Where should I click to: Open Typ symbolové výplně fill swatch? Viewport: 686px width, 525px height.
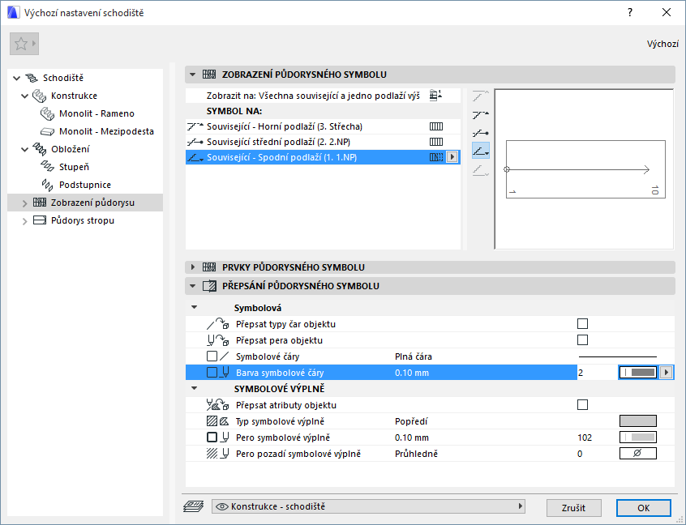[x=638, y=421]
